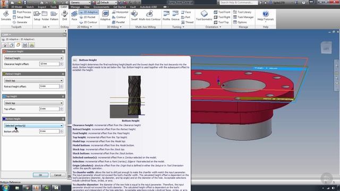Click the Retract height offset field
This screenshot has width=340, height=191.
coord(49,86)
